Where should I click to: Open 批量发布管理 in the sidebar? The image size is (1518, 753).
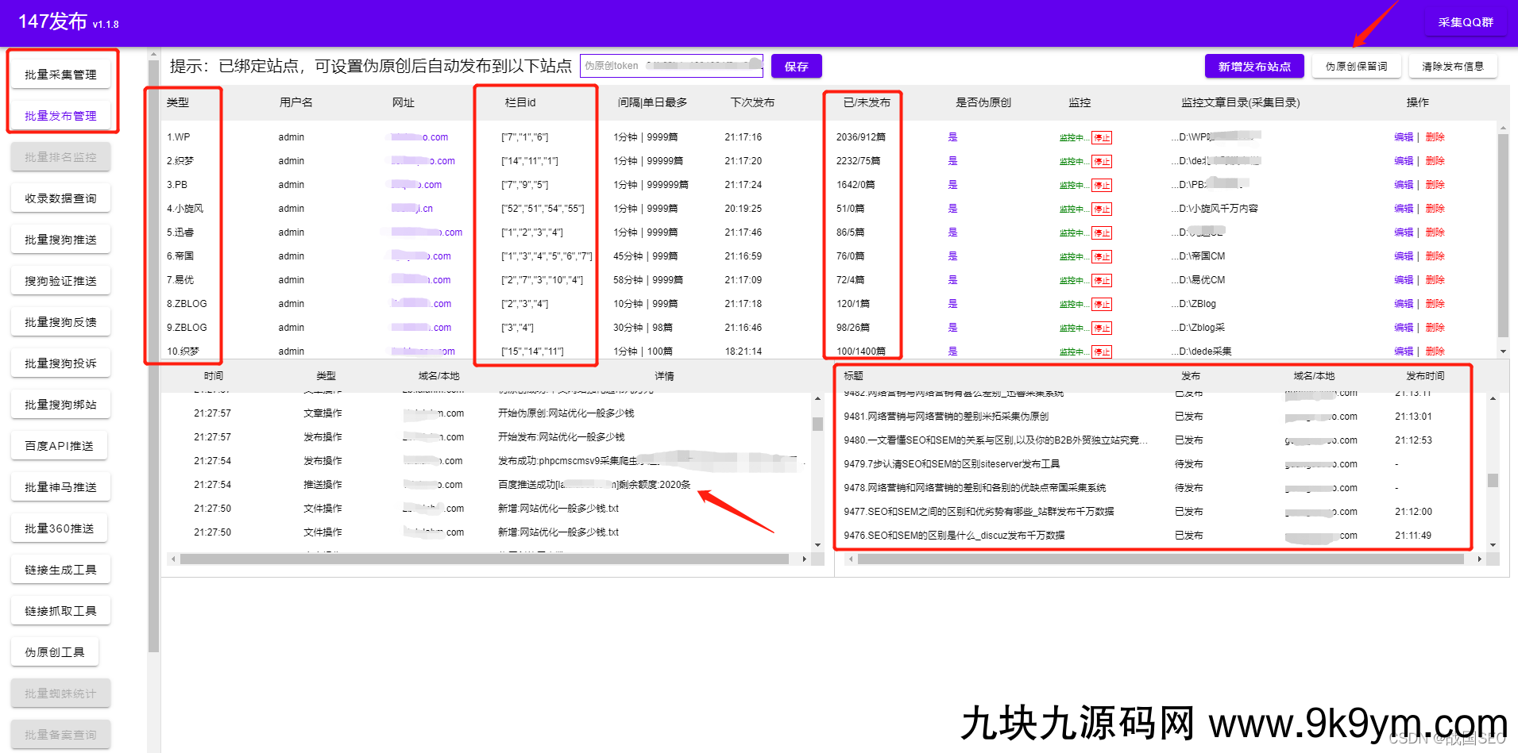(x=60, y=116)
